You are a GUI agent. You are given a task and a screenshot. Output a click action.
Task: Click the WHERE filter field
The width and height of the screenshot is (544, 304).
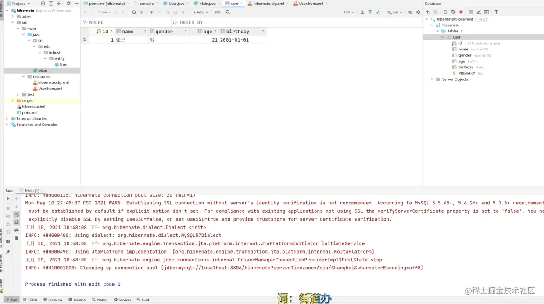(x=125, y=22)
